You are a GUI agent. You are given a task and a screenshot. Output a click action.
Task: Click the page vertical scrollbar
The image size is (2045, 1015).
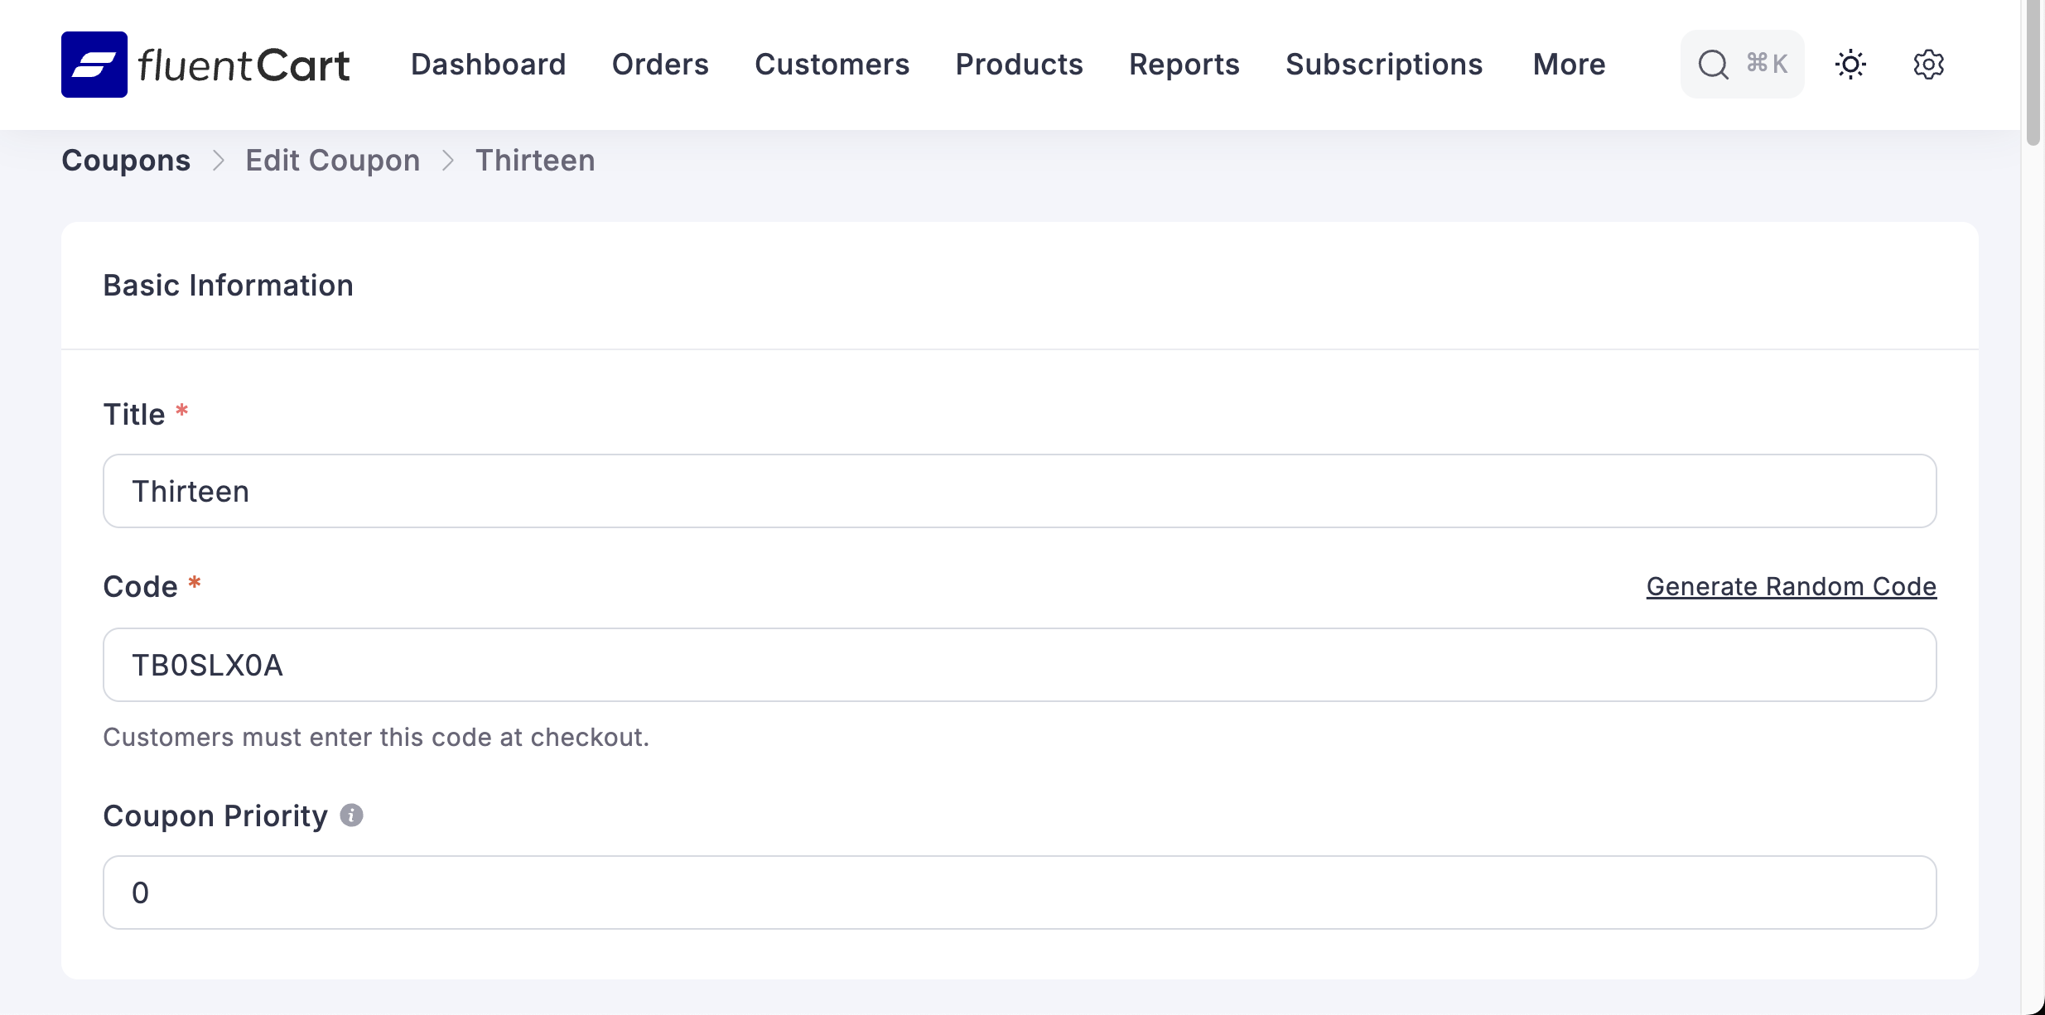click(x=2033, y=75)
